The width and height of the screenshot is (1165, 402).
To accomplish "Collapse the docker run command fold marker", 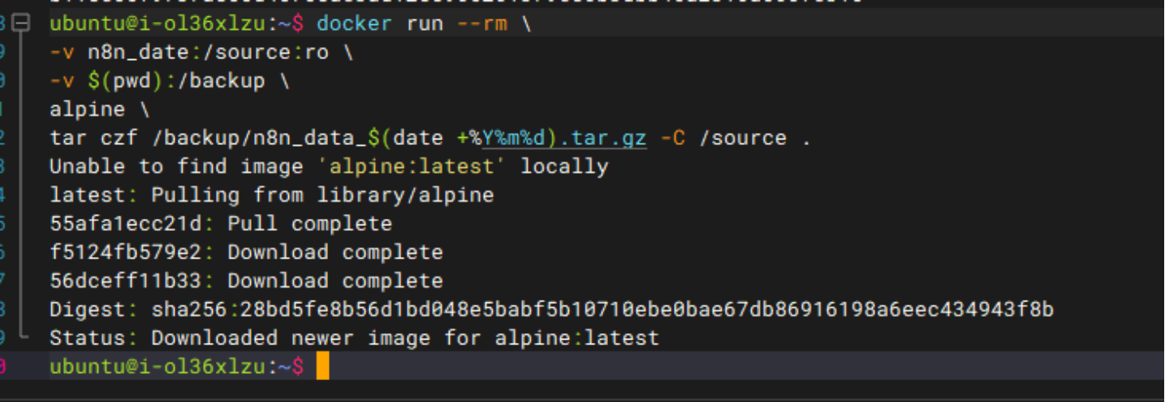I will pos(21,24).
